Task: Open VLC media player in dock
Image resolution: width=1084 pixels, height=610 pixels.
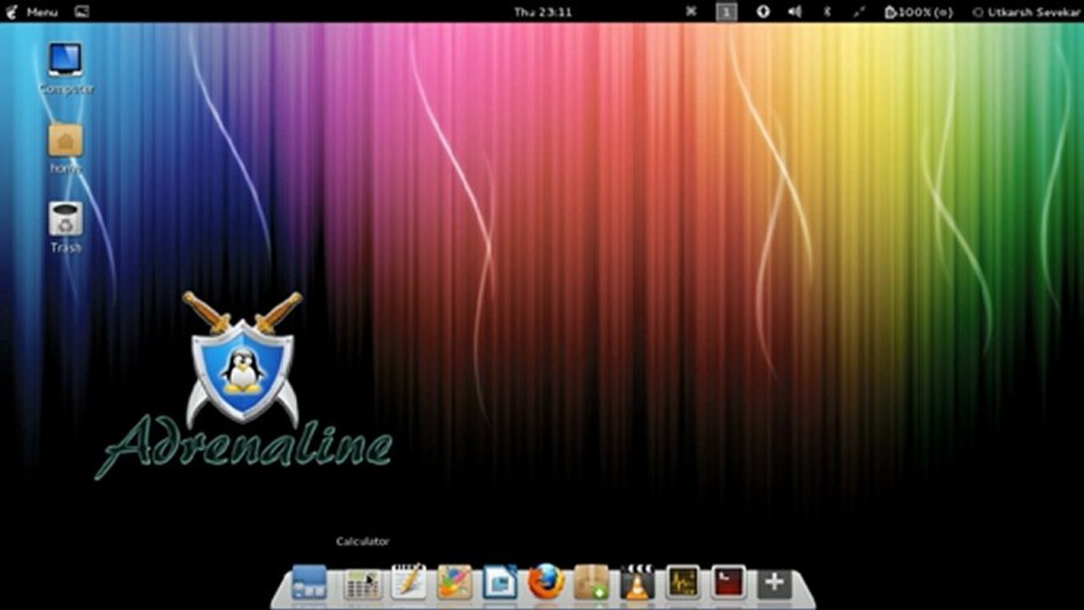Action: (637, 583)
